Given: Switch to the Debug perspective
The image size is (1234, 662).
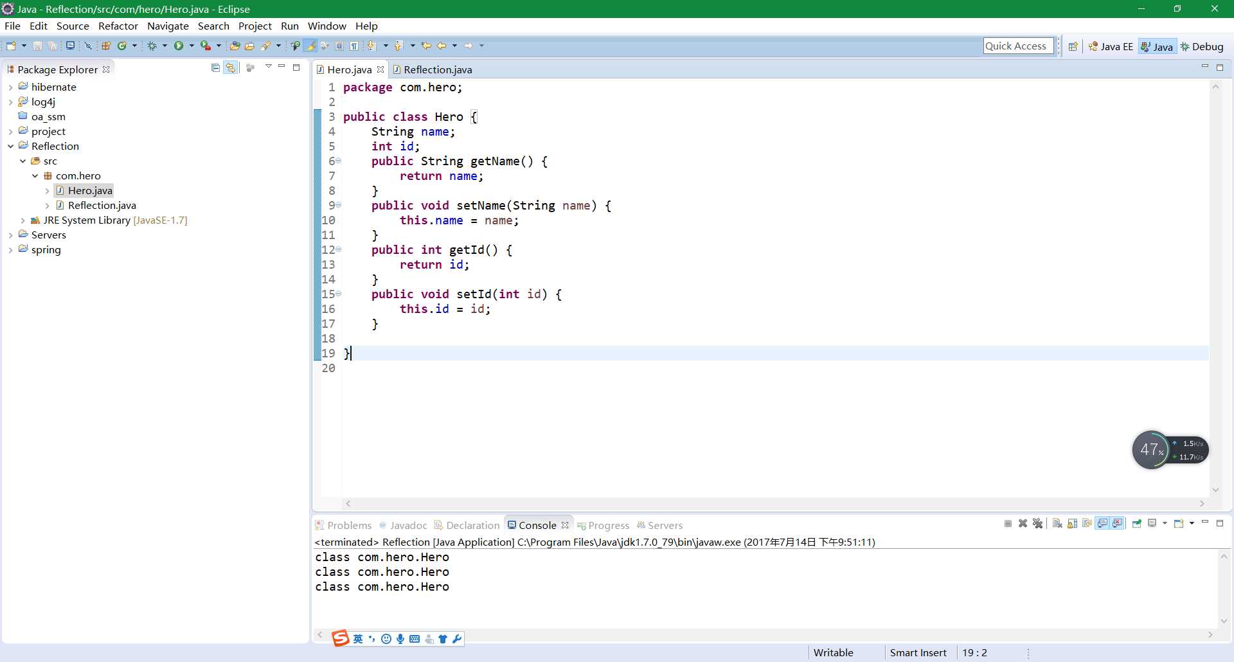Looking at the screenshot, I should click(1202, 46).
